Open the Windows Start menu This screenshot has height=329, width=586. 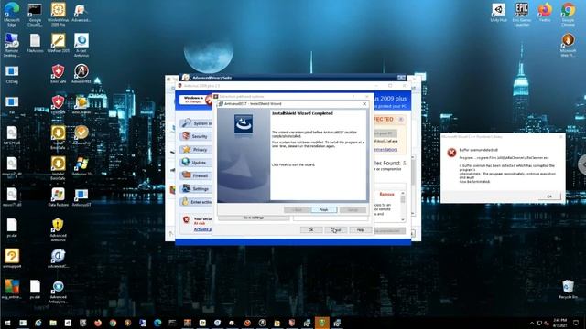tap(7, 323)
